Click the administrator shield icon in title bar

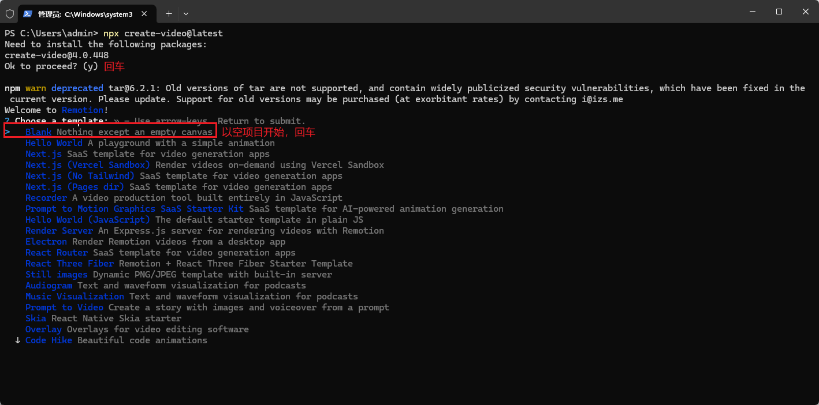coord(9,13)
